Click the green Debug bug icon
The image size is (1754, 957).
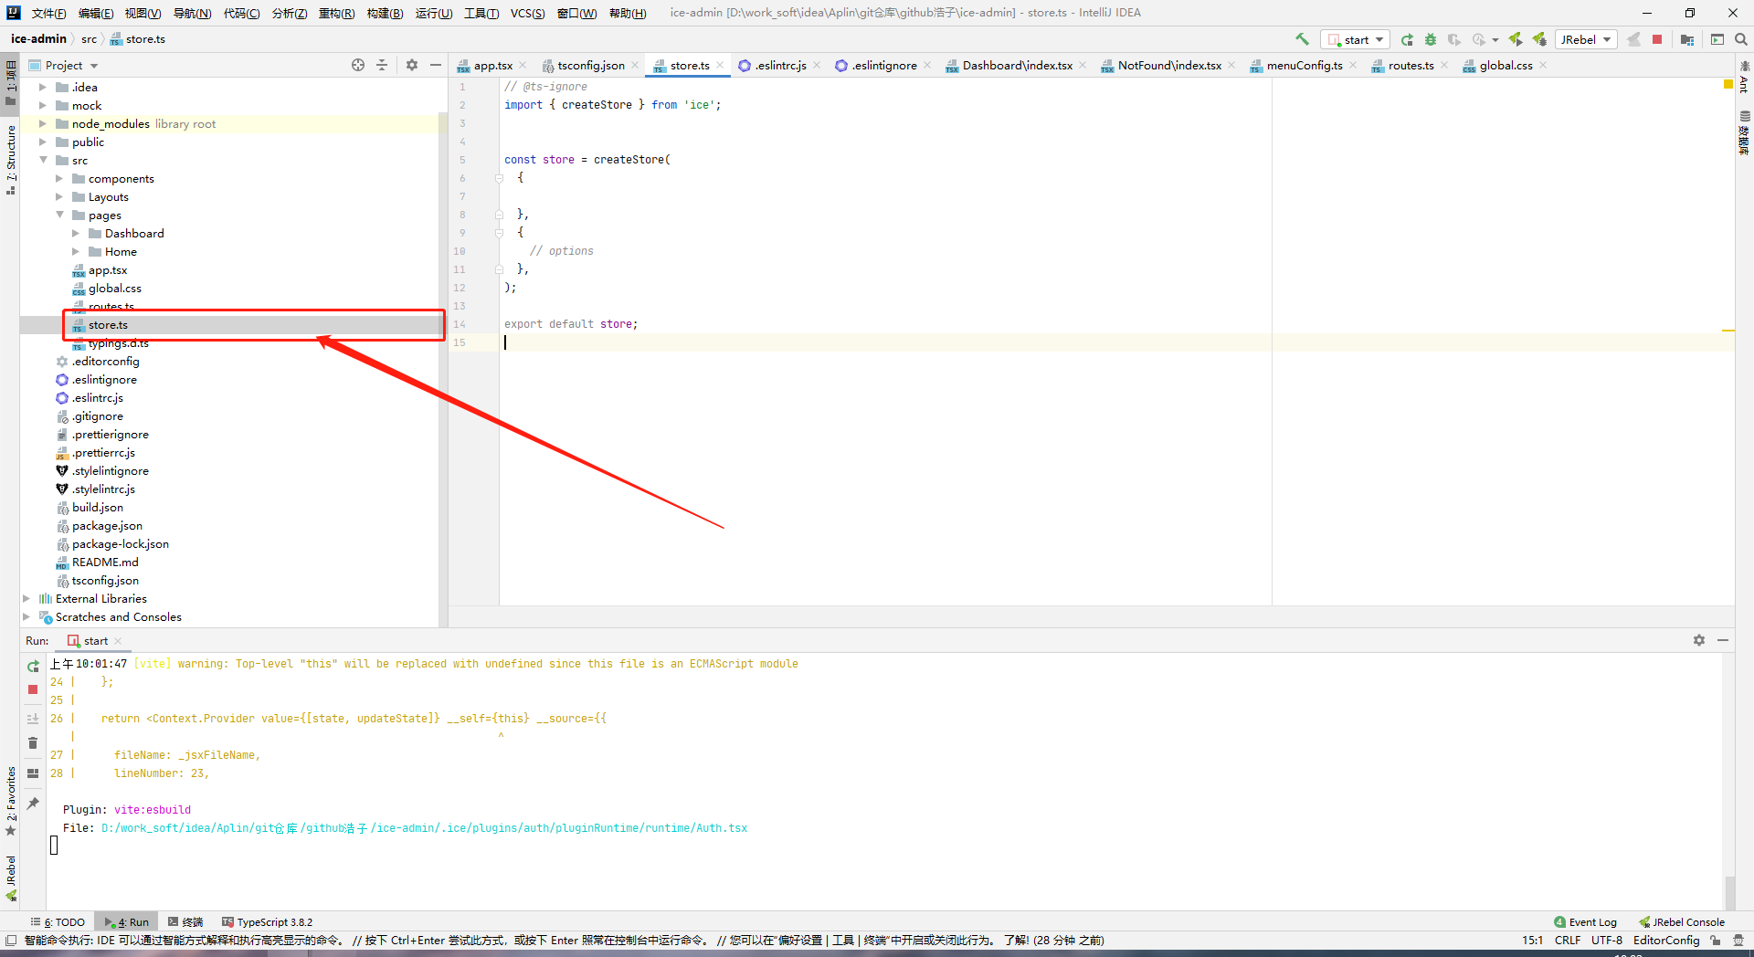[1431, 39]
